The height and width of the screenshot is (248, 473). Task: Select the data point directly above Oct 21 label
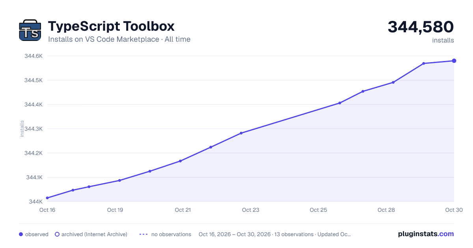(180, 161)
